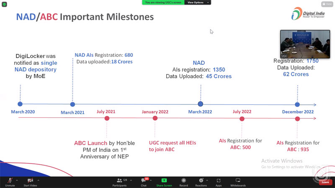This screenshot has width=335, height=188.
Task: Click the January 2022 red timeline dot
Action: (155, 118)
